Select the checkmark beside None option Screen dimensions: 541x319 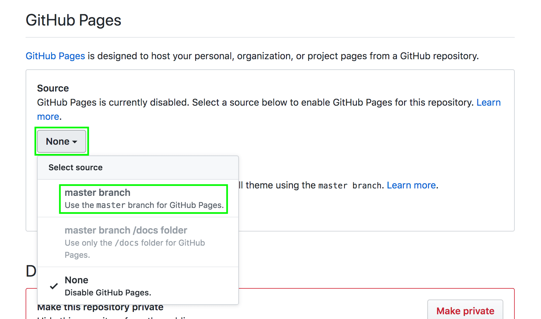[53, 286]
